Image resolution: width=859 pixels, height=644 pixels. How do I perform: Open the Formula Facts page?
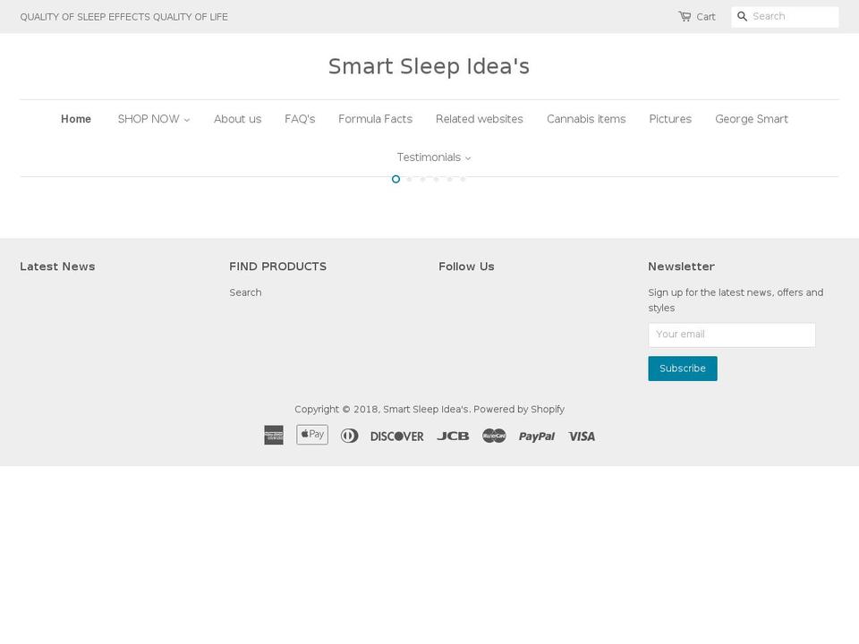tap(375, 119)
